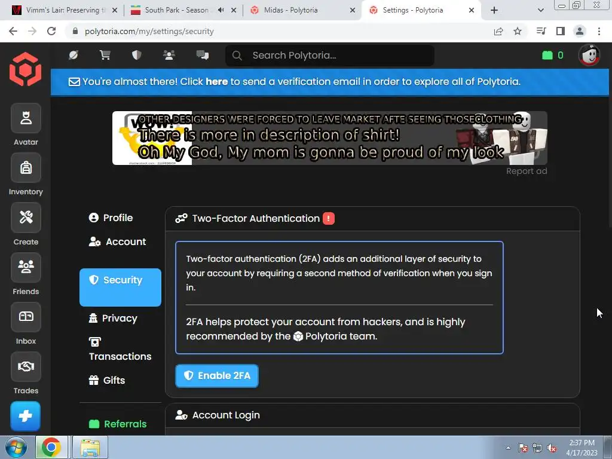Open Chrome profile account icon
612x459 pixels.
tap(580, 31)
